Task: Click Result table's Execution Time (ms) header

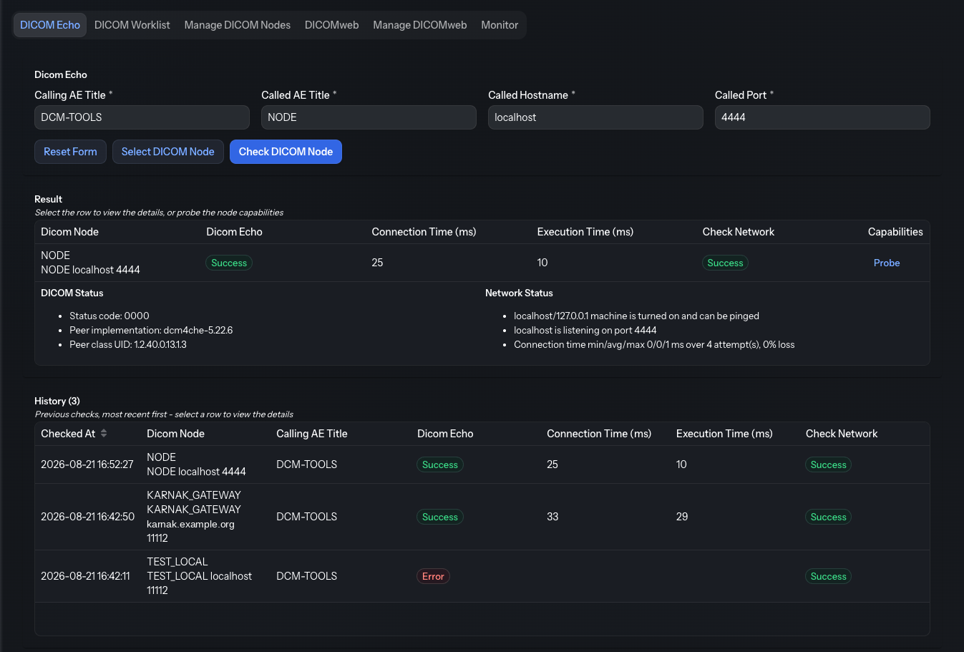Action: click(585, 232)
